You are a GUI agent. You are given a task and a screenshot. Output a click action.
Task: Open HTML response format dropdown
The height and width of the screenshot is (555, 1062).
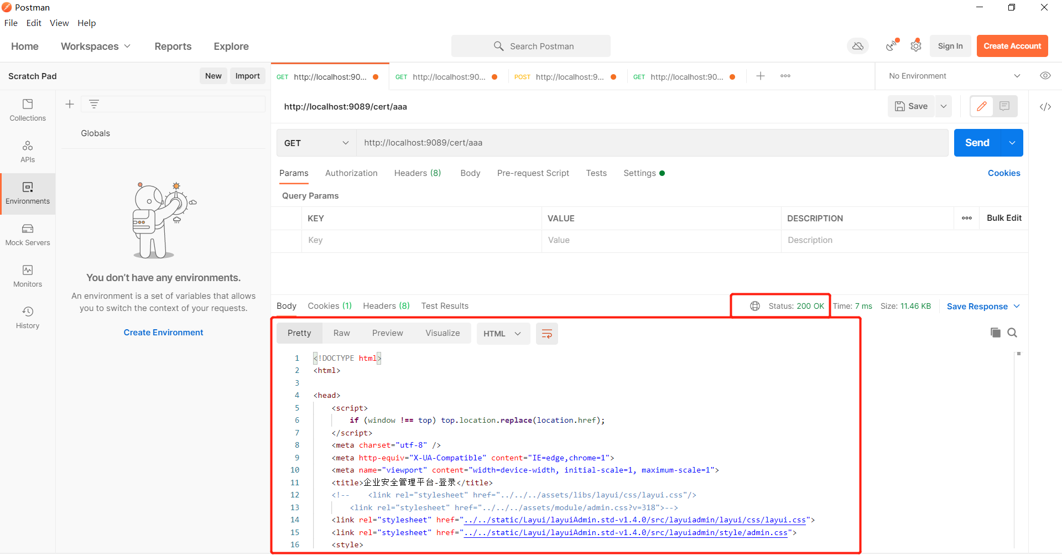(x=503, y=334)
